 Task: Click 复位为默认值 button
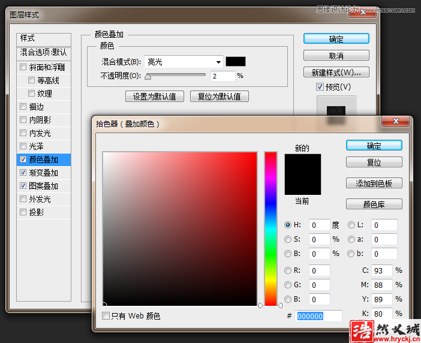[x=219, y=97]
